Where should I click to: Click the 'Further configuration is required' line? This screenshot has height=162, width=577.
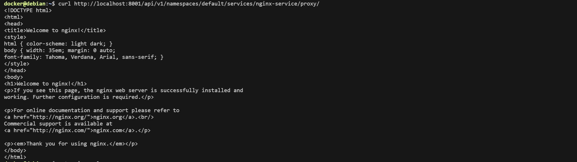point(79,97)
